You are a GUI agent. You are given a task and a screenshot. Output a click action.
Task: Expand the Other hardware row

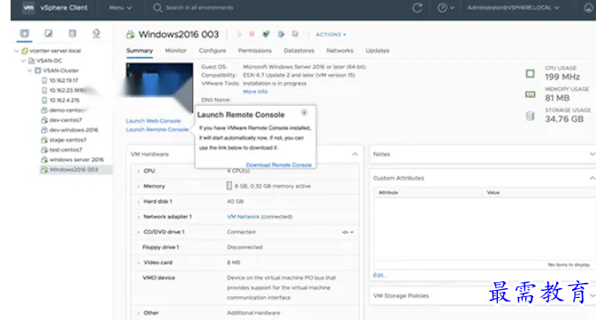[x=139, y=313]
